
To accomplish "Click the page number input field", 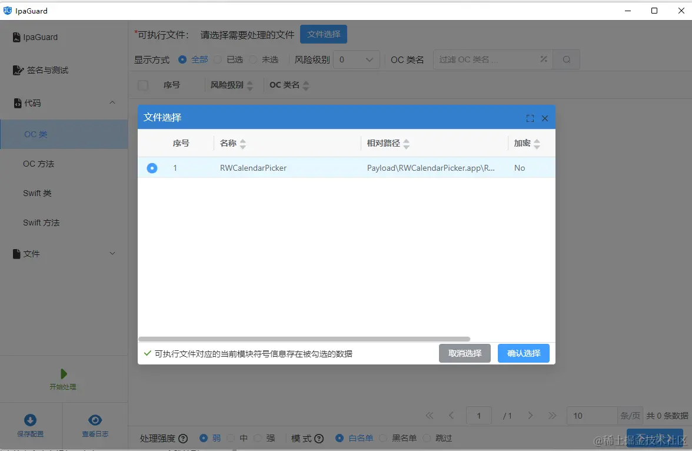I will [478, 415].
